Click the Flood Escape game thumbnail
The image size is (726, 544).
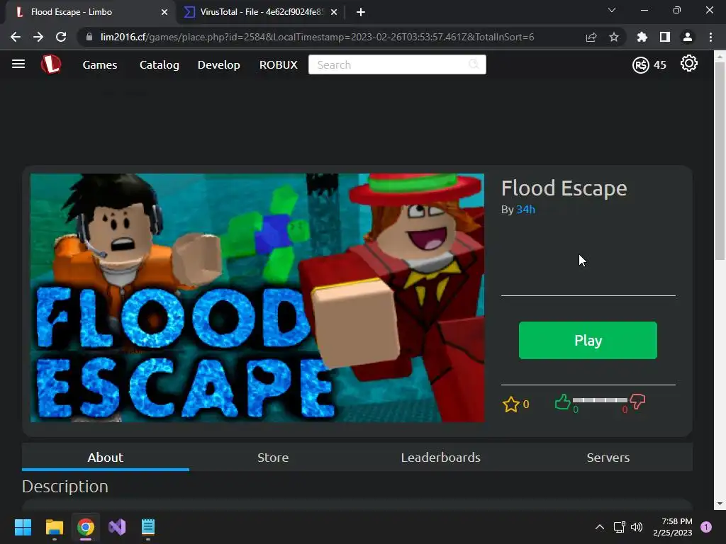point(257,298)
